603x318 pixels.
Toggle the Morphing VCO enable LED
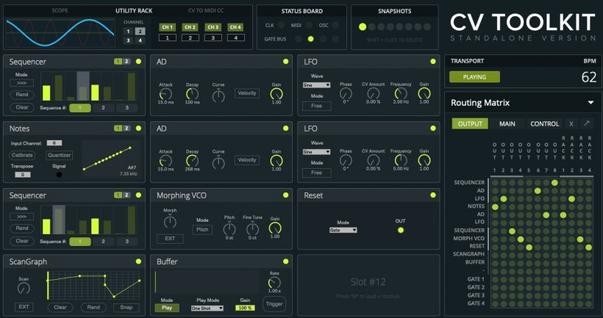pos(286,195)
